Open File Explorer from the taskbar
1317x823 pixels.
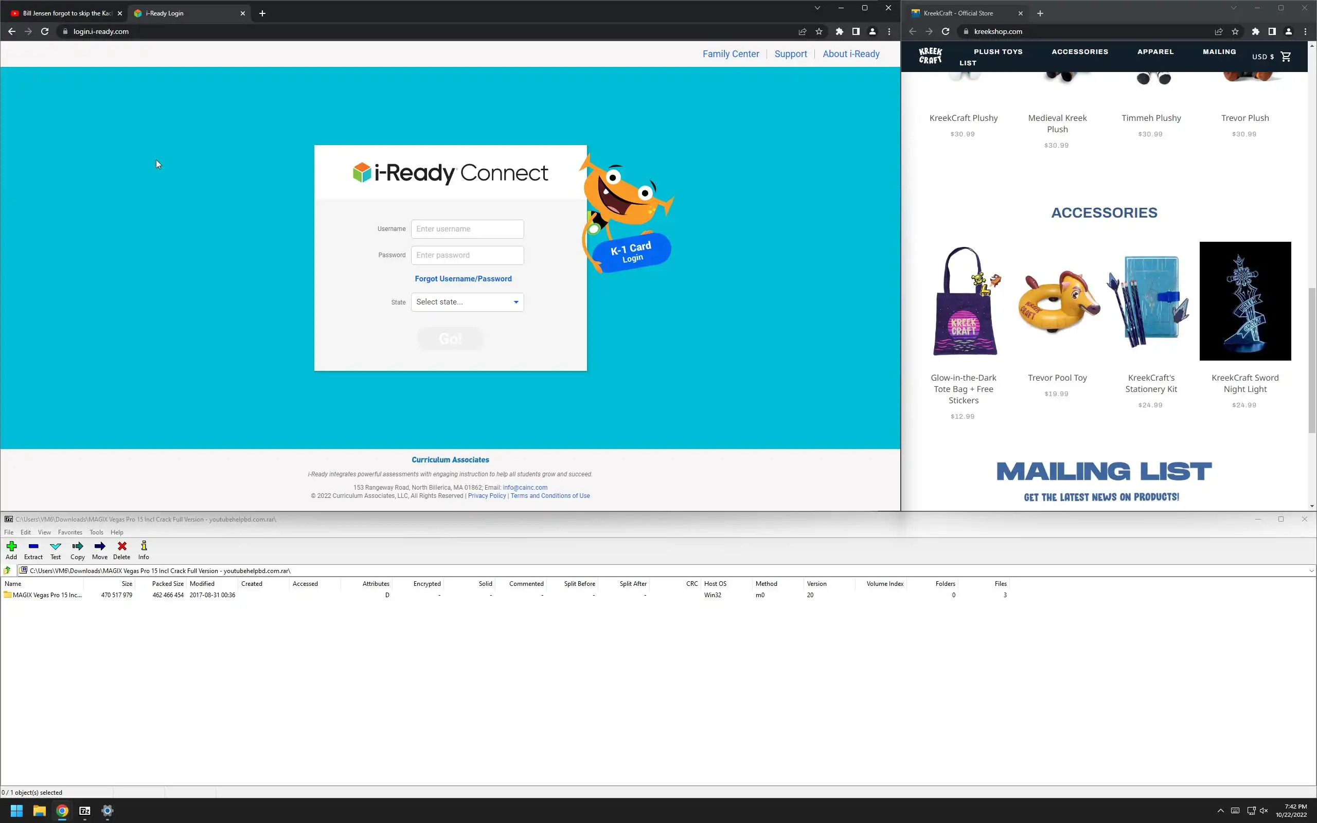pos(39,811)
